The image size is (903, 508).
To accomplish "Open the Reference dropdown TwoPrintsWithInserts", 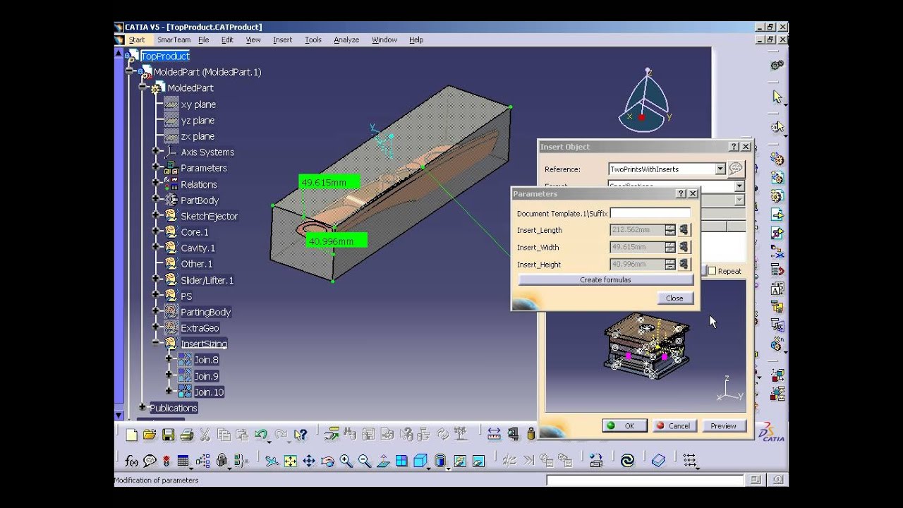I will (720, 169).
